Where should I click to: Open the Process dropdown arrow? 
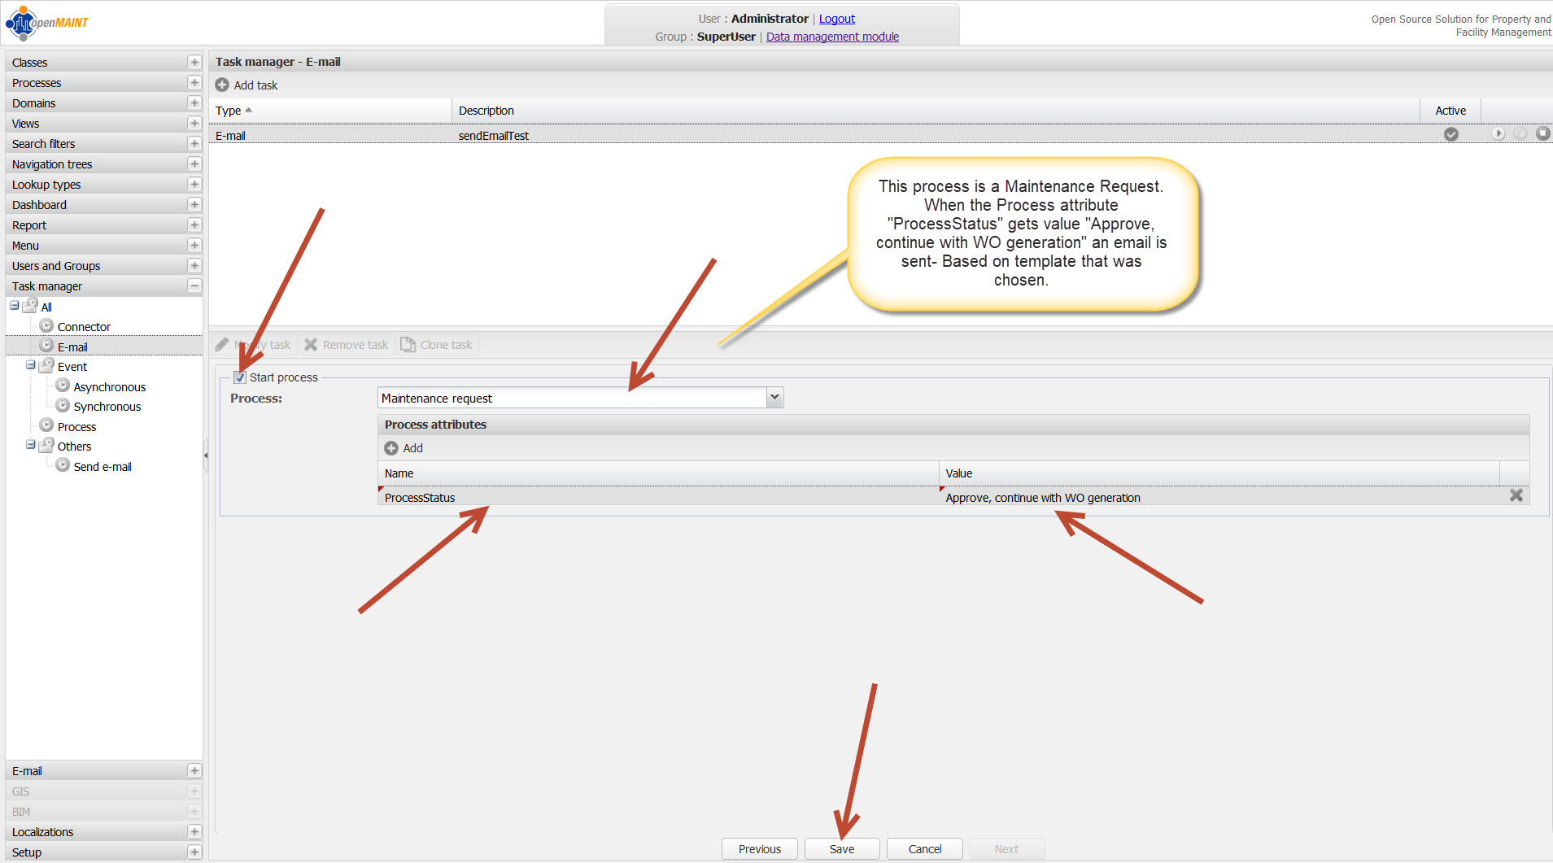pyautogui.click(x=774, y=398)
